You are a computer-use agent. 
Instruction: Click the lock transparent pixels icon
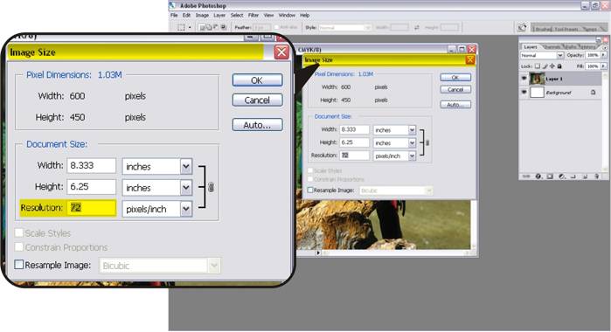point(538,66)
